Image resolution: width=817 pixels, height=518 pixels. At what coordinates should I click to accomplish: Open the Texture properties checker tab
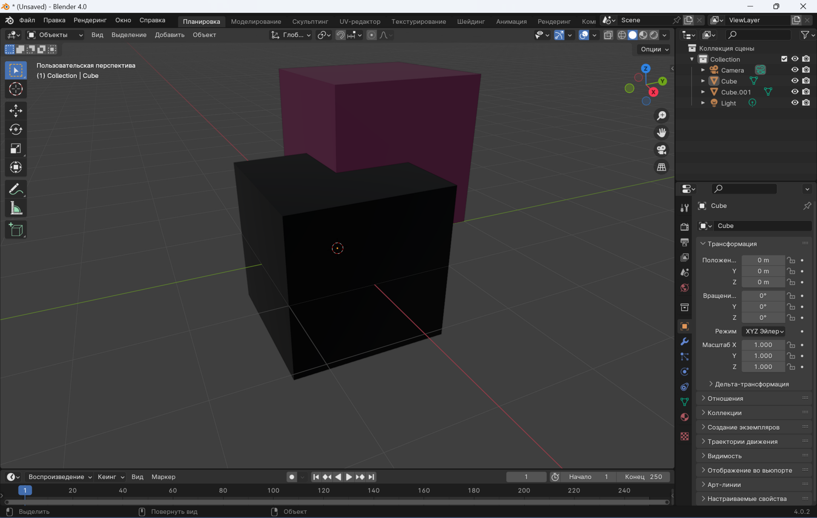[684, 436]
